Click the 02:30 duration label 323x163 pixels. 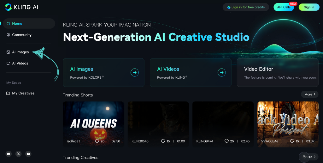click(116, 141)
